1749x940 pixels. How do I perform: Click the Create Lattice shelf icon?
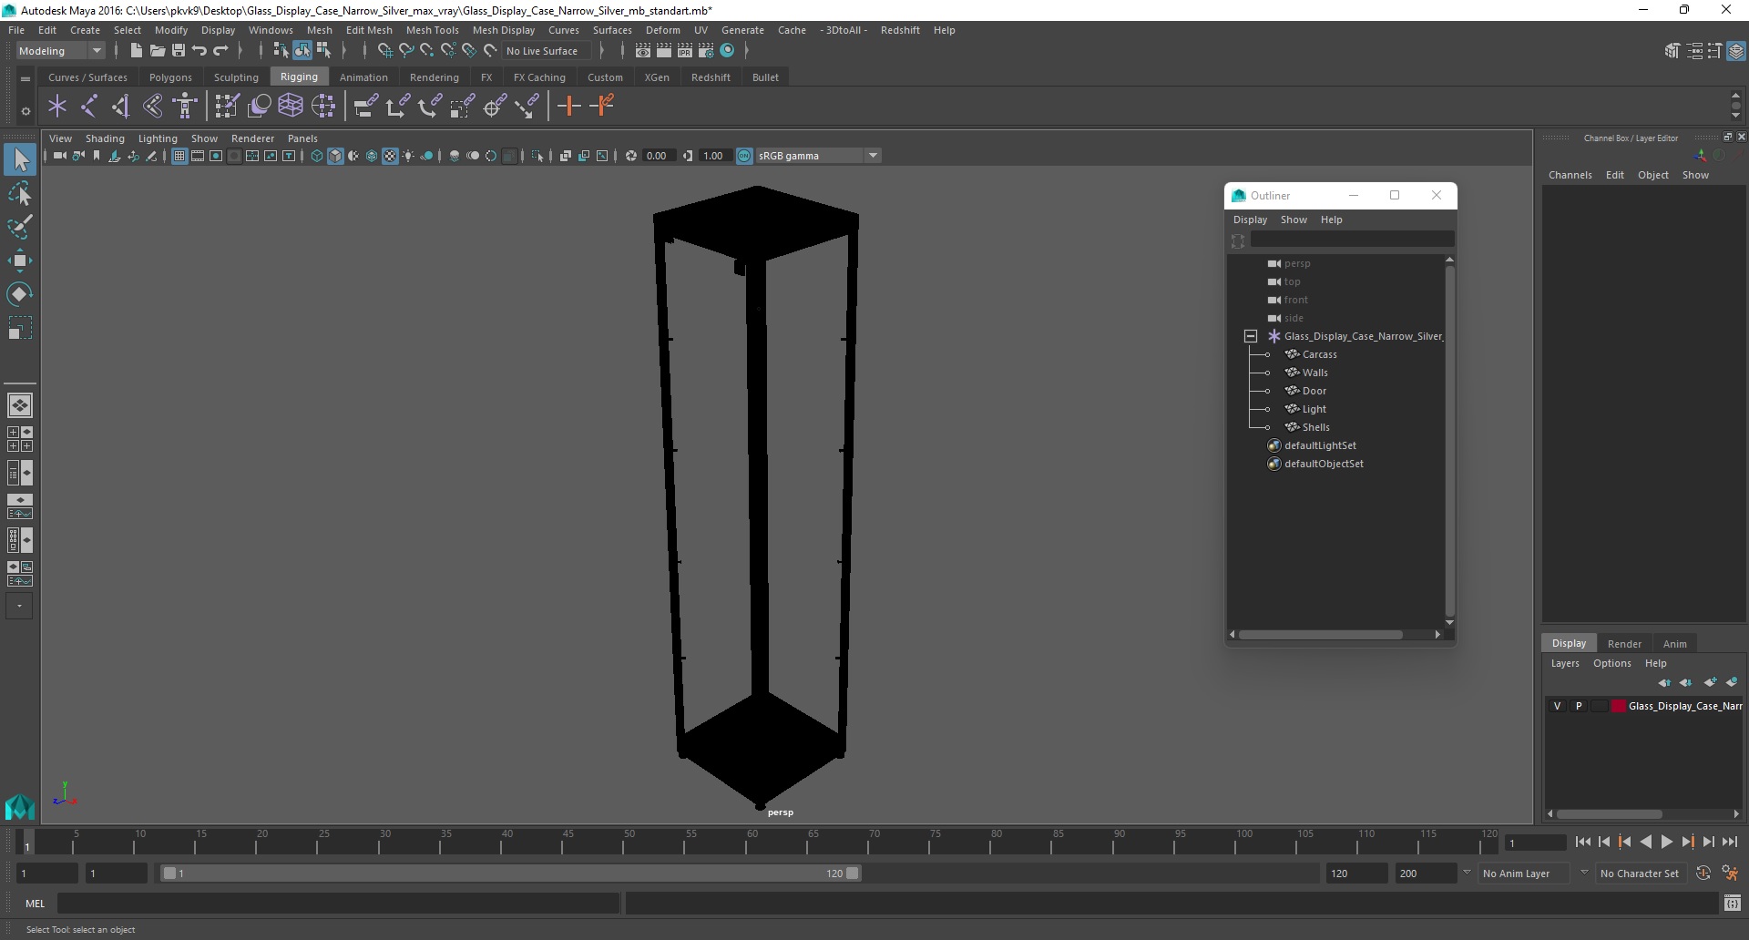291,107
